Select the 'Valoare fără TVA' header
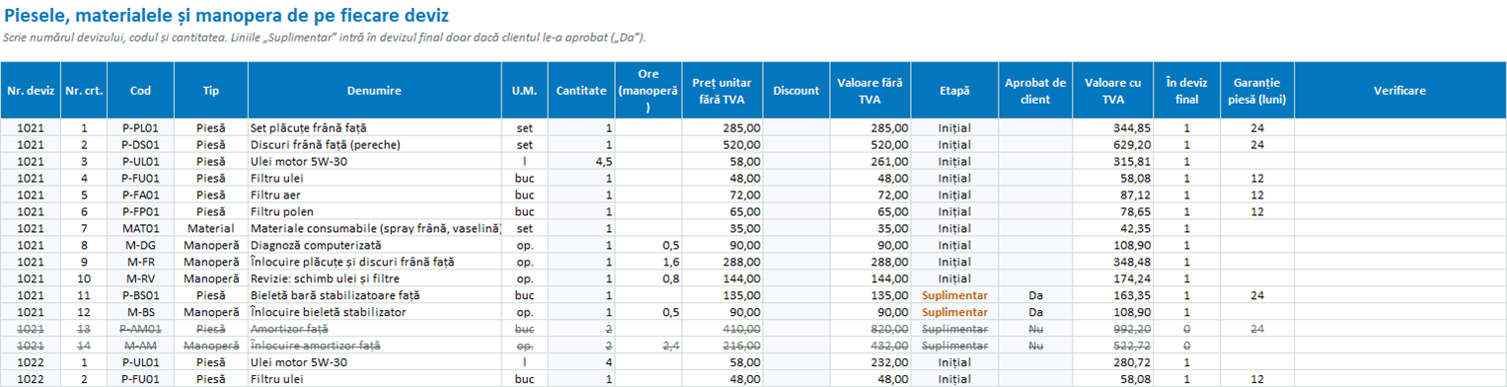The width and height of the screenshot is (1507, 387). 870,90
